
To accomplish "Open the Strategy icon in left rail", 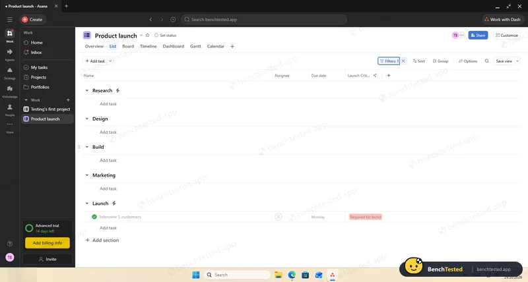I will [10, 70].
